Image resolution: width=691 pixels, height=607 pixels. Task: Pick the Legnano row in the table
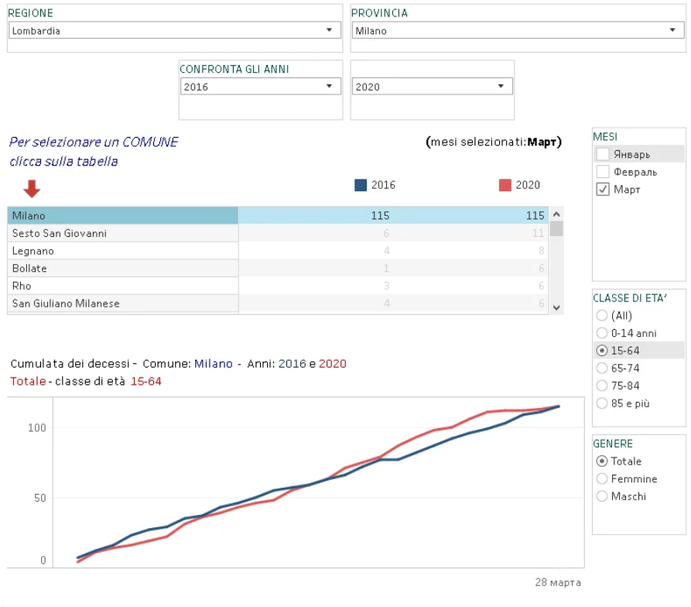[33, 251]
